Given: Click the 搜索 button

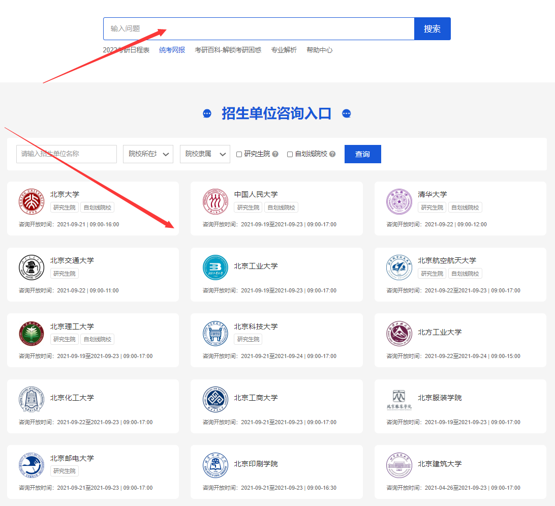Looking at the screenshot, I should (432, 28).
